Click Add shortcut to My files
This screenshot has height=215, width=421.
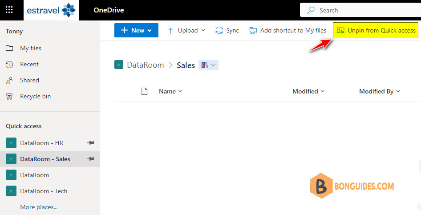coord(287,30)
